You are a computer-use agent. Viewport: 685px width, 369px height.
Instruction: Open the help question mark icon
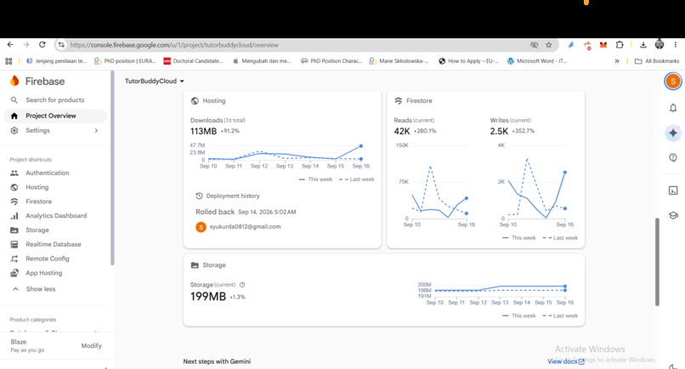[x=673, y=158]
